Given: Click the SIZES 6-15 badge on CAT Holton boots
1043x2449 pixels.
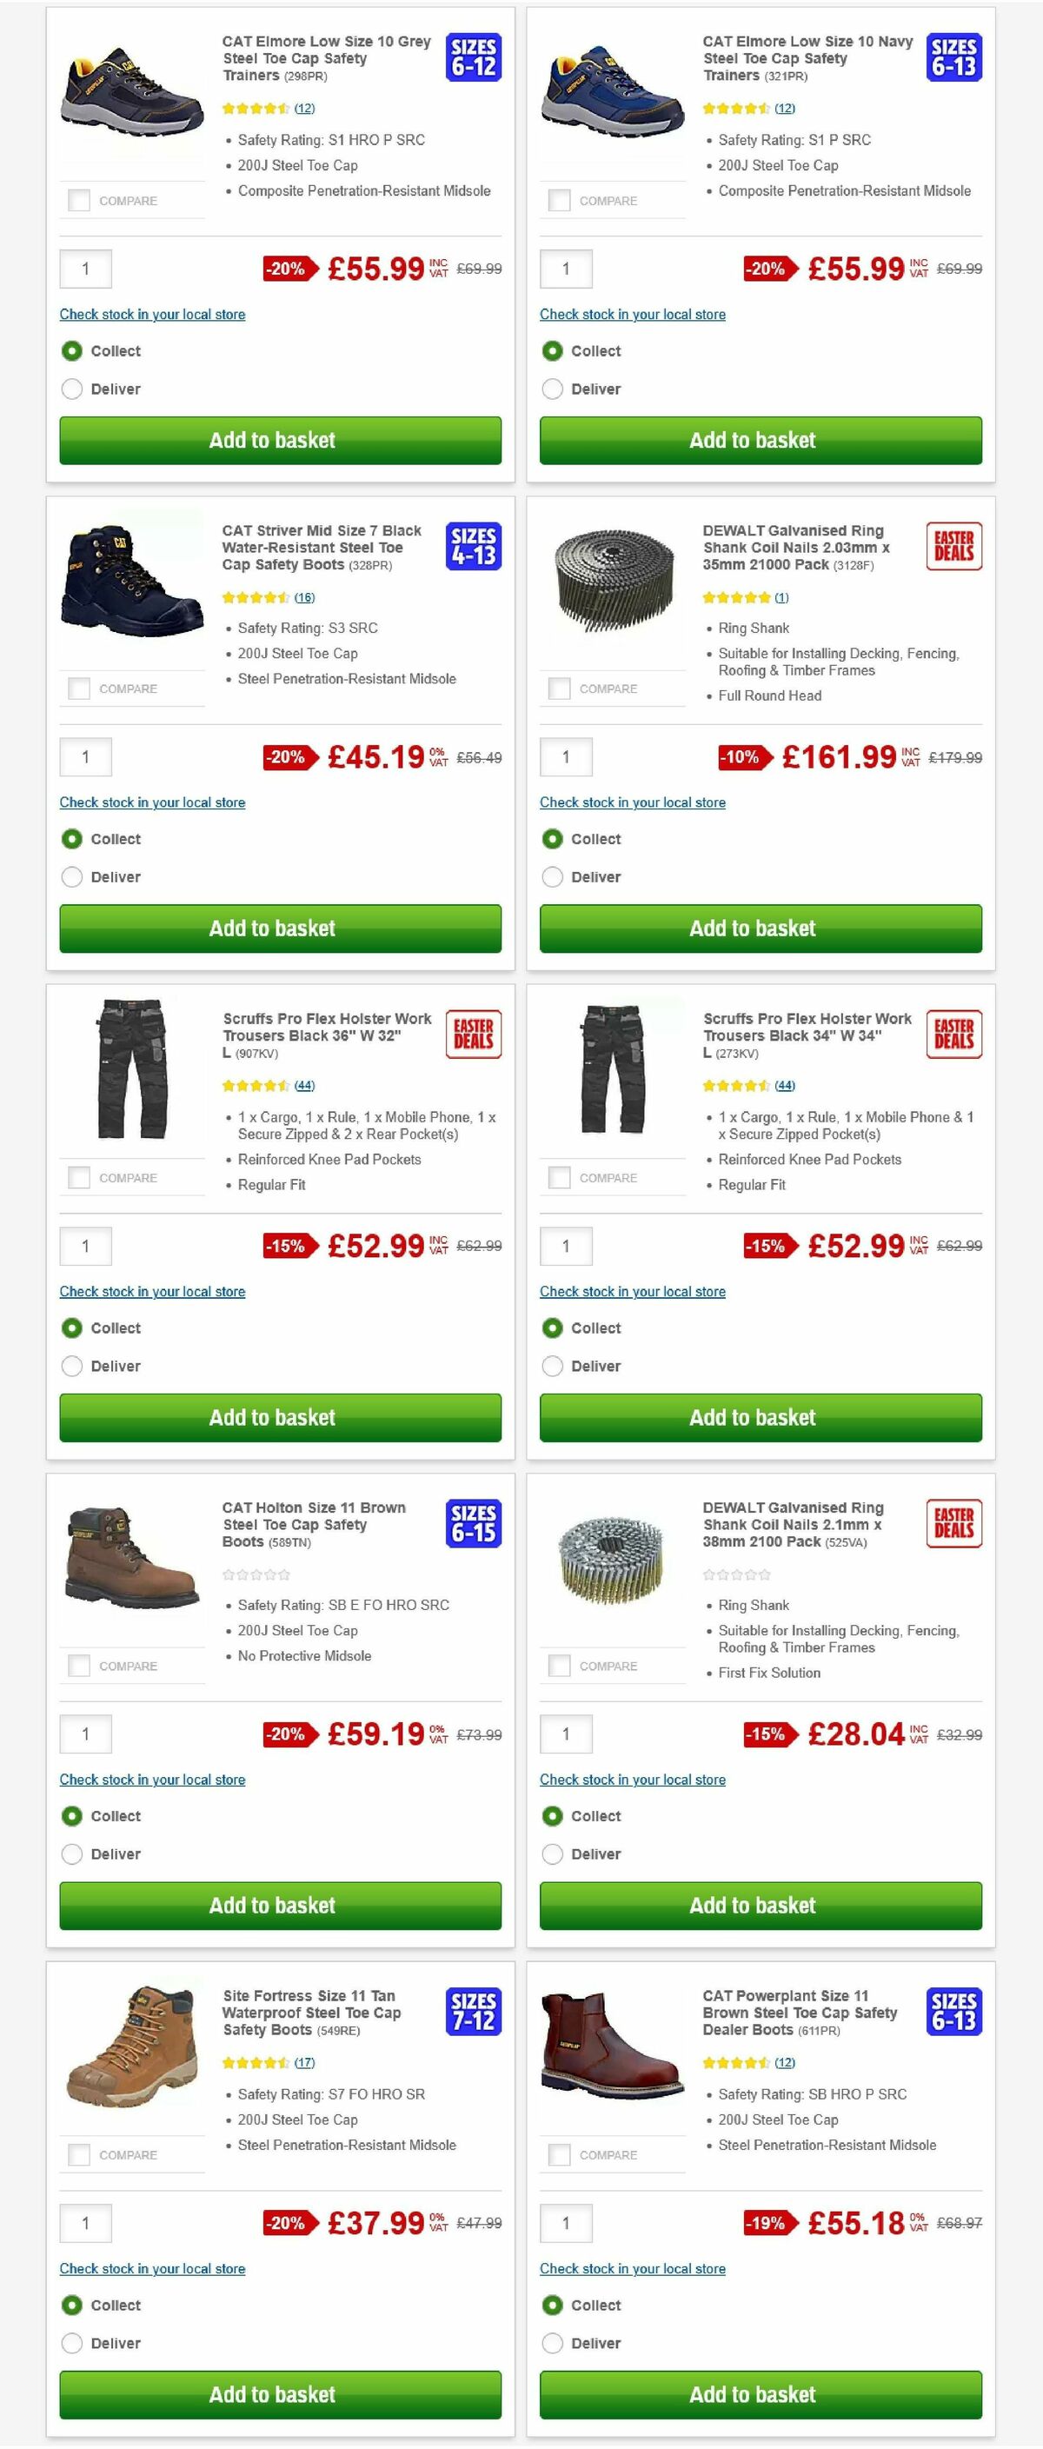Looking at the screenshot, I should click(x=473, y=1524).
